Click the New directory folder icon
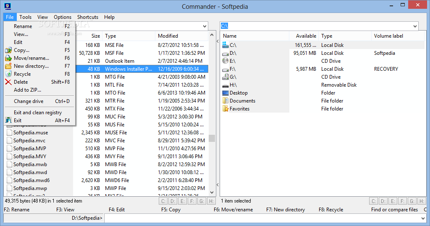 click(x=8, y=66)
